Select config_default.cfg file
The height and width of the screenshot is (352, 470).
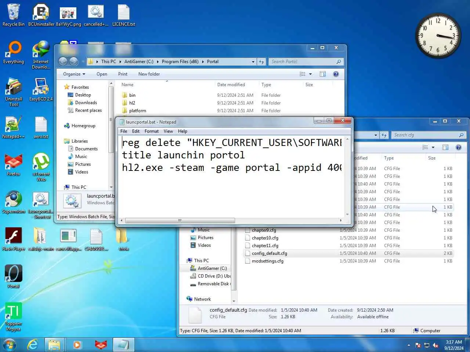point(269,253)
